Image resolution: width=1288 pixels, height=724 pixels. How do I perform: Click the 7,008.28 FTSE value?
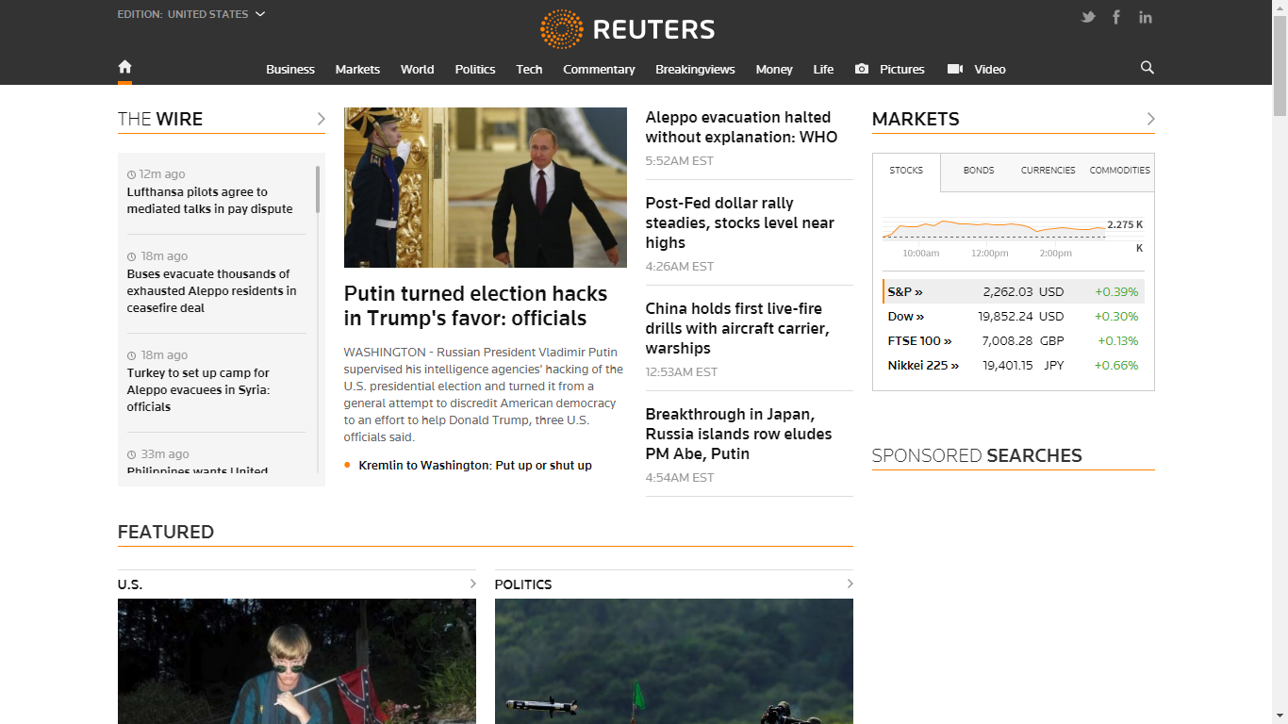(1007, 341)
